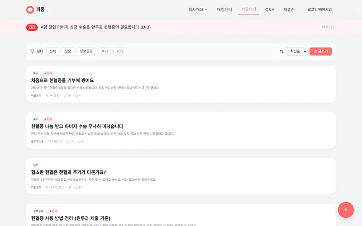Open post titled 헌혈증 나눔 받고 아버지 수술 무사히 마쳤습니다

[77, 127]
